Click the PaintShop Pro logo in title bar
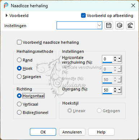The width and height of the screenshot is (139, 140). [x=6, y=5]
